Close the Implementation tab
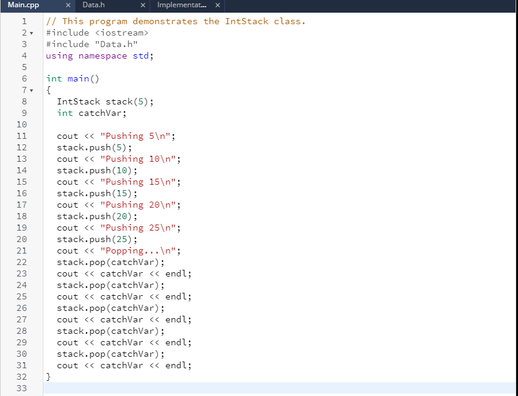 (218, 5)
